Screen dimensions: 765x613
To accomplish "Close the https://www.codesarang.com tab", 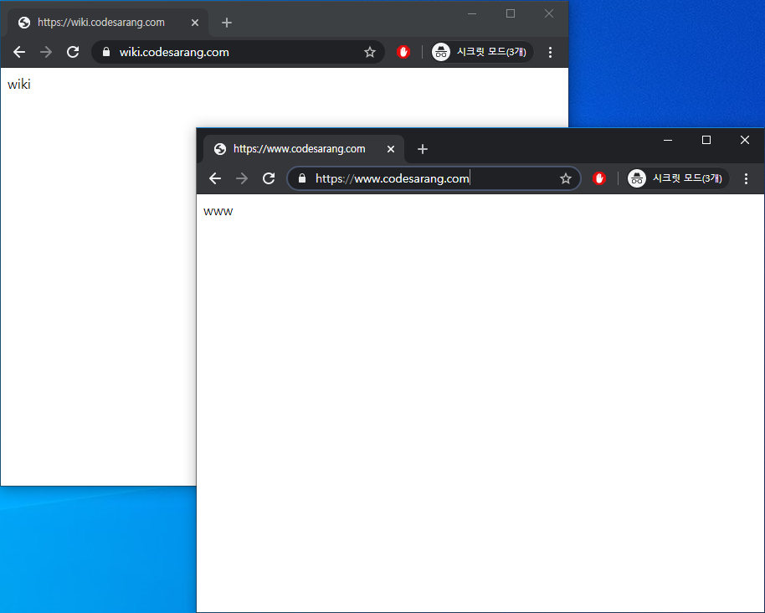I will tap(391, 149).
